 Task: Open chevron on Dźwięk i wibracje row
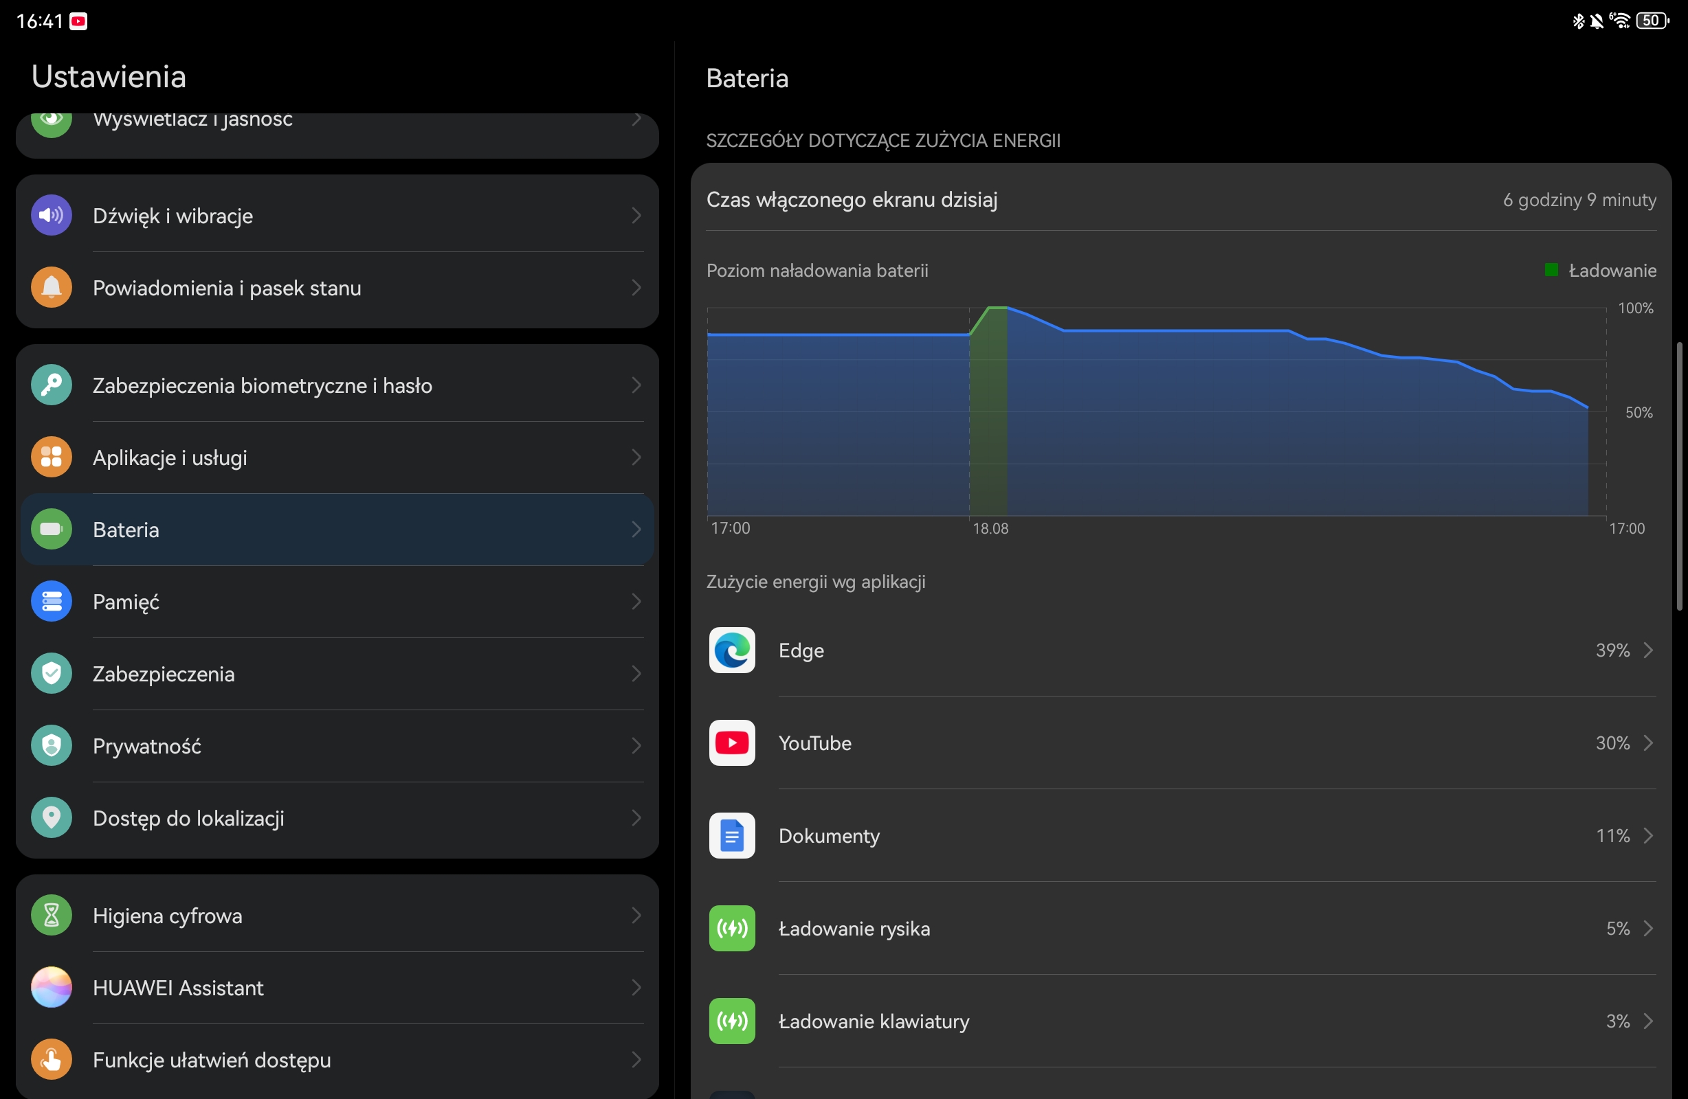(x=636, y=215)
